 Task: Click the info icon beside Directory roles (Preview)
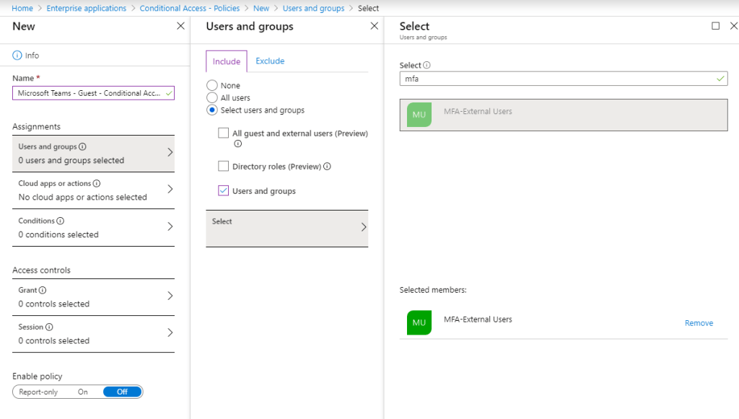327,167
